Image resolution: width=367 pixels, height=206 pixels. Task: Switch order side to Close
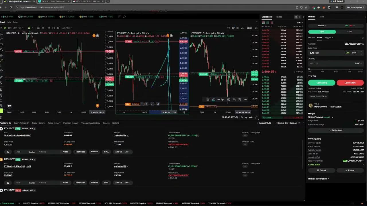tap(350, 32)
